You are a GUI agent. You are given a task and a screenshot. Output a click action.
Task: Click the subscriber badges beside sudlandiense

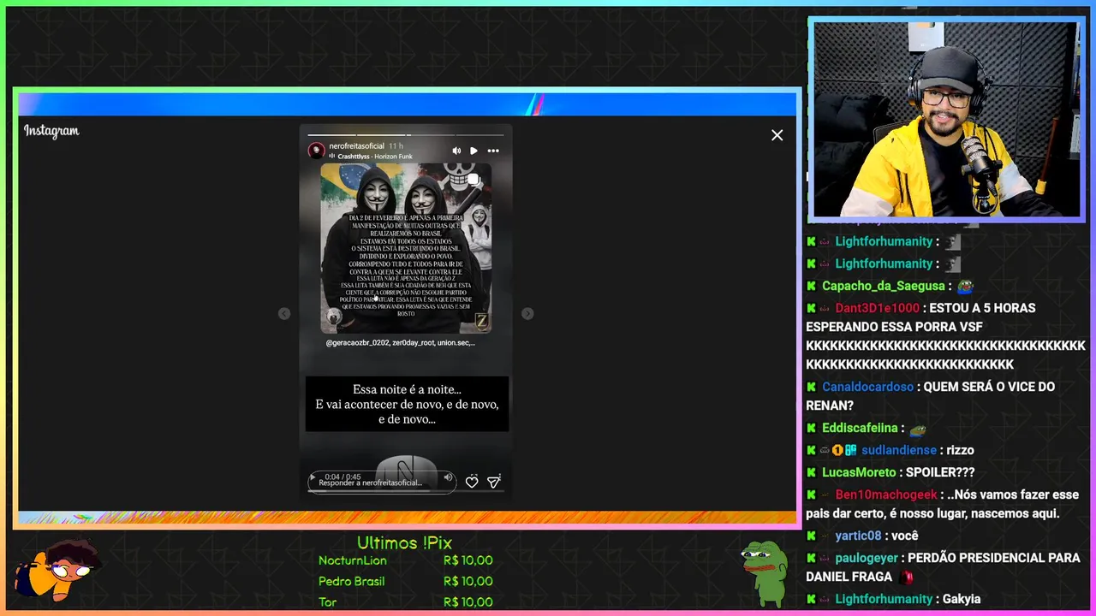click(837, 450)
